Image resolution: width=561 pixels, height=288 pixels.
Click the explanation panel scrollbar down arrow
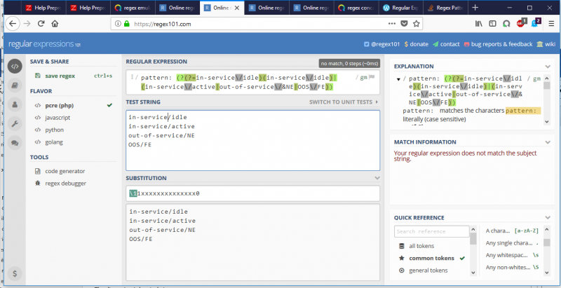[x=547, y=121]
